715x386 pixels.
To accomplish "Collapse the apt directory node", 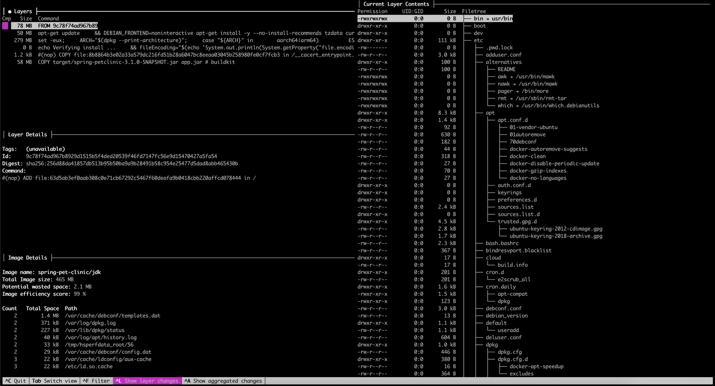I will pyautogui.click(x=490, y=113).
